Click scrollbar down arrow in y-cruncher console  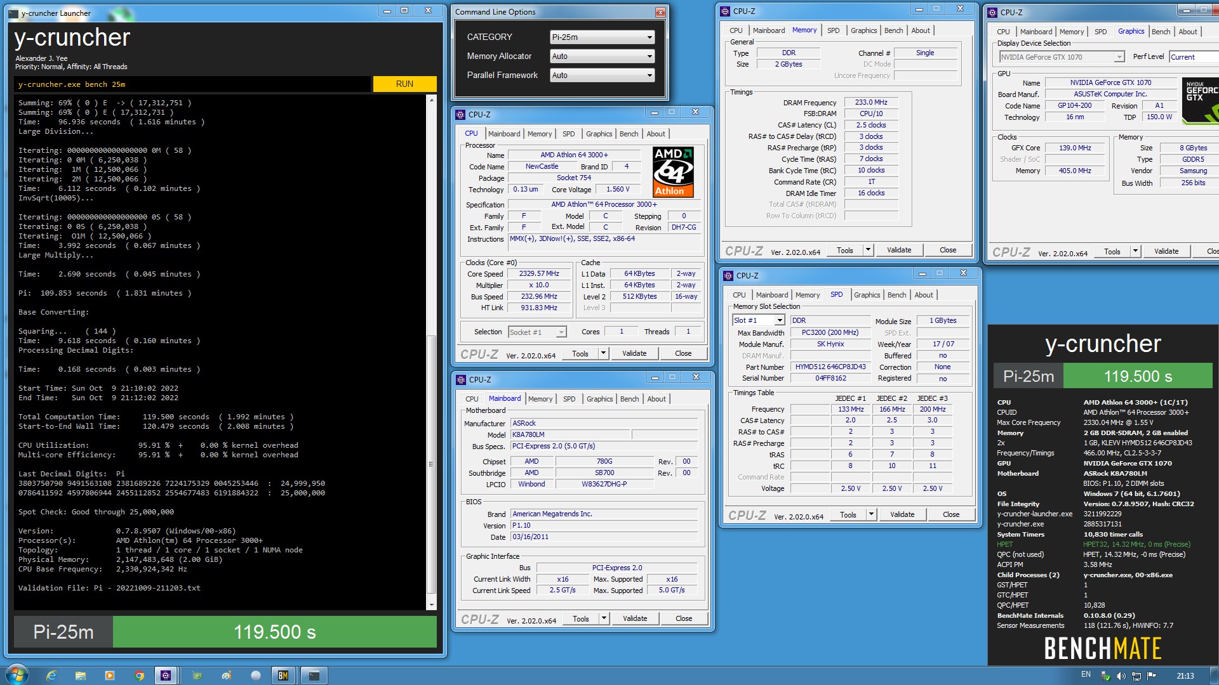click(432, 605)
